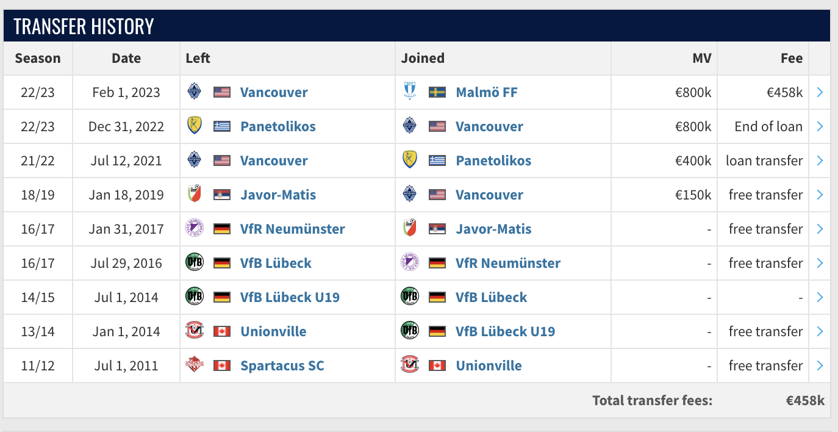Expand the loan transfer row chevron

tap(820, 160)
